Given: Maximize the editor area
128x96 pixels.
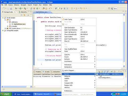Looking at the screenshot, I should pos(126,12).
